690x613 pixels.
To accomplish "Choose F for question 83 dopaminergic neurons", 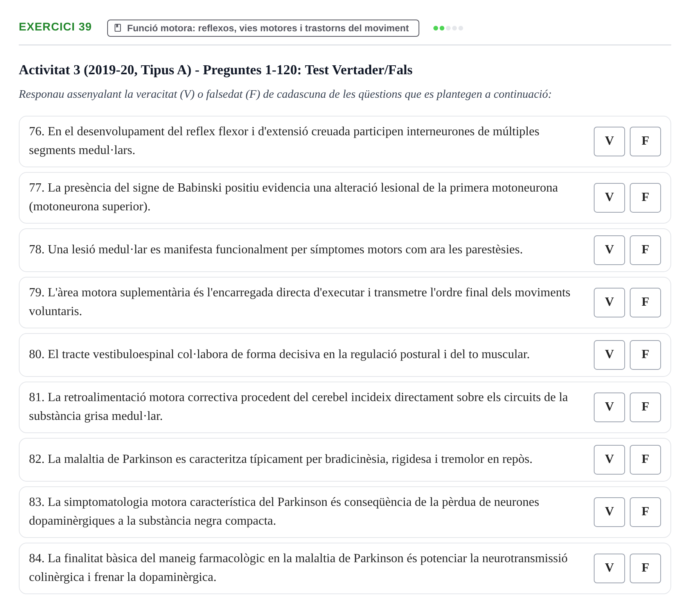I will (x=645, y=512).
